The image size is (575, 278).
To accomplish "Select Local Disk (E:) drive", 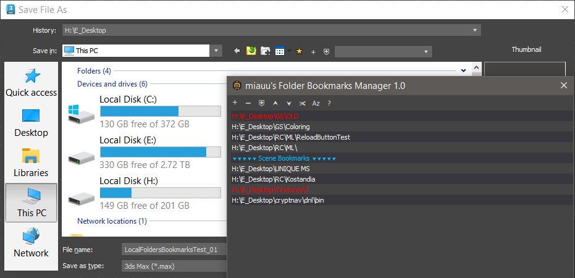I will (x=145, y=153).
